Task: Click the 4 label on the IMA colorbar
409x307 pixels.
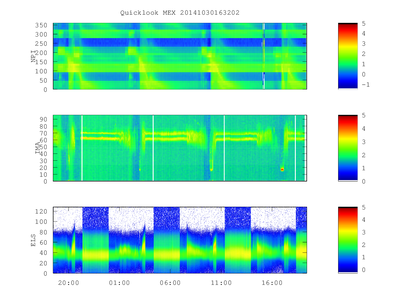Action: pos(364,128)
